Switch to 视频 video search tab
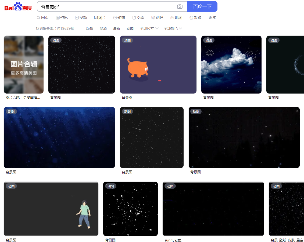 pyautogui.click(x=81, y=18)
